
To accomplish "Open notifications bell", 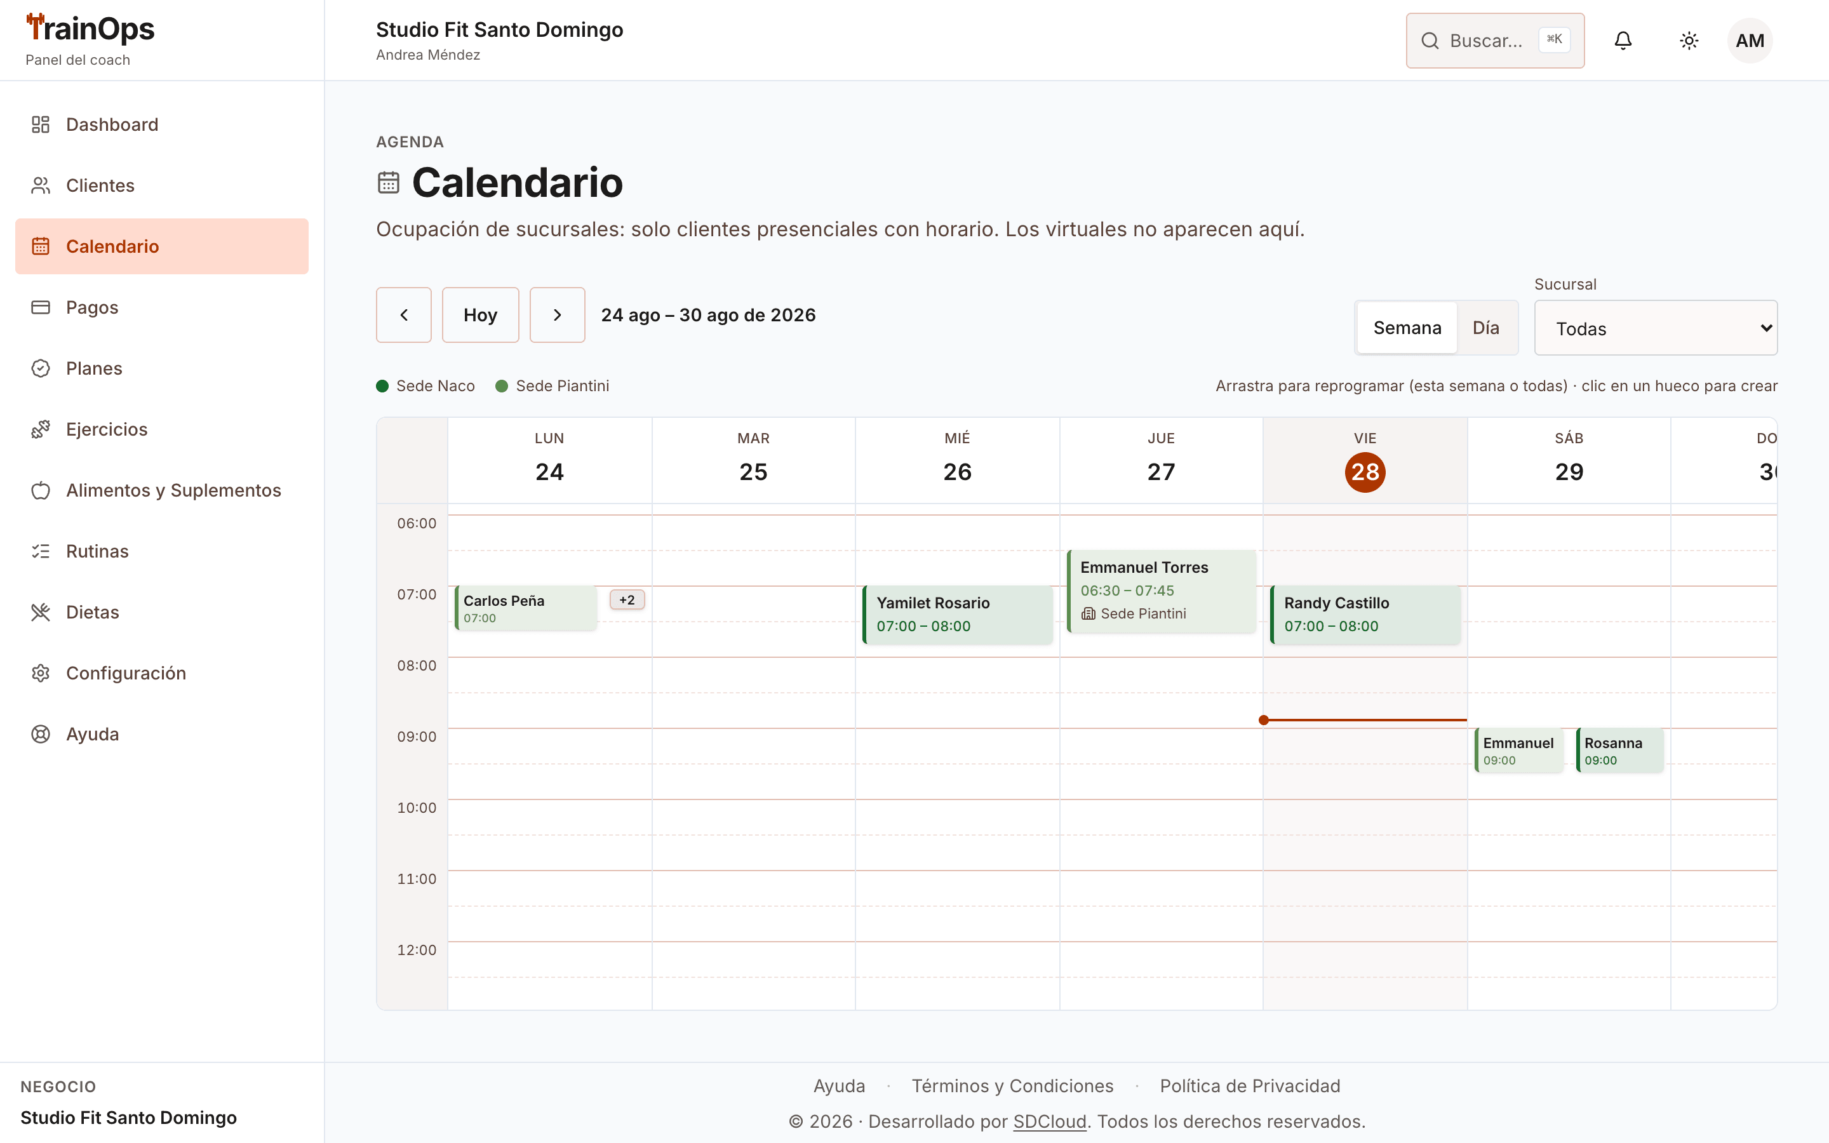I will pos(1623,41).
